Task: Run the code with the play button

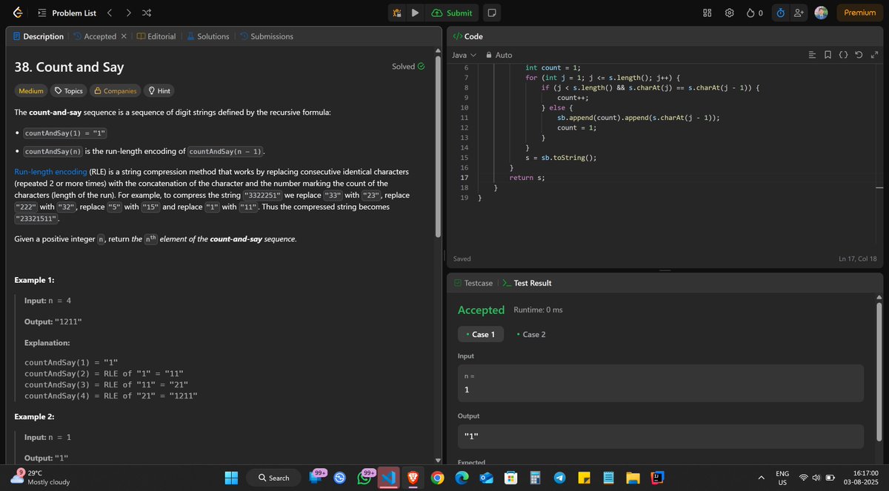Action: [x=415, y=13]
